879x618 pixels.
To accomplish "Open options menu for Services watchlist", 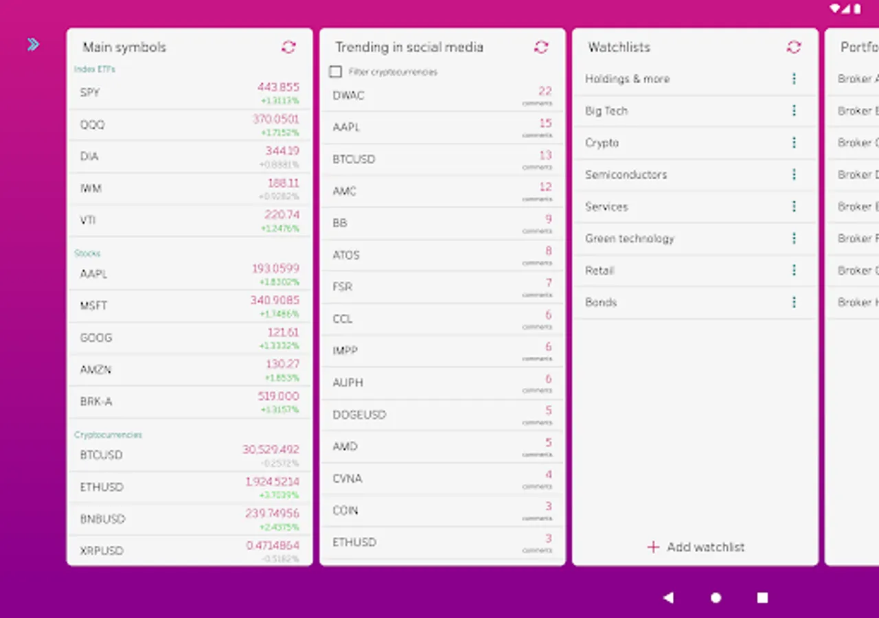I will [x=794, y=207].
